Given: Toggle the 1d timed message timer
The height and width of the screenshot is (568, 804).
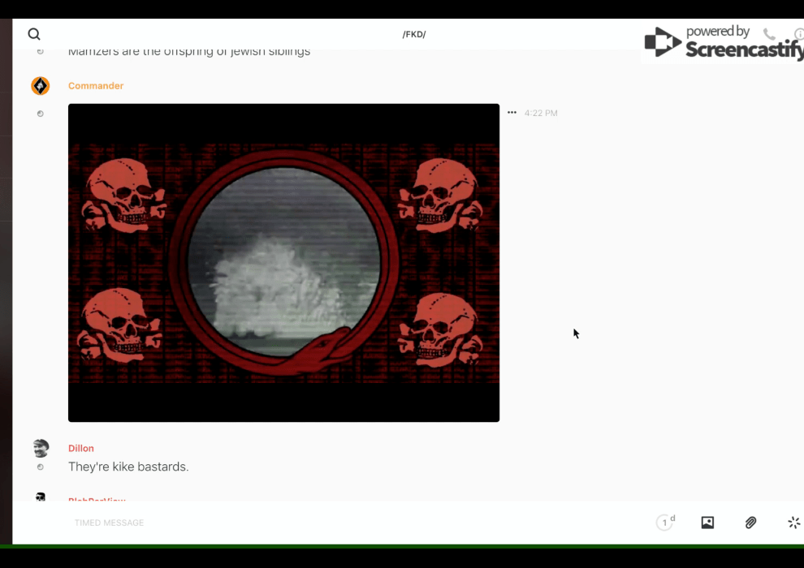Looking at the screenshot, I should [x=665, y=523].
